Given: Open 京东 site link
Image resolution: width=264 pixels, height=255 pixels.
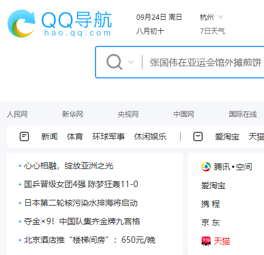Looking at the screenshot, I should 211,222.
